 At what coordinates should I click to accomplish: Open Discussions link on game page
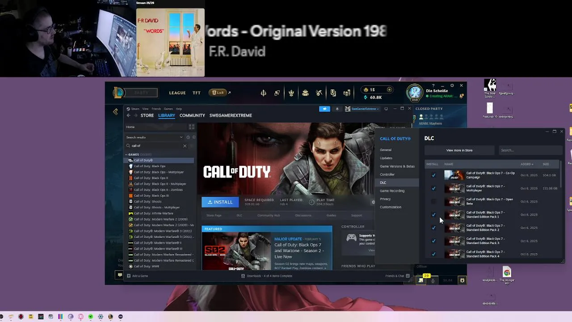[x=303, y=216]
